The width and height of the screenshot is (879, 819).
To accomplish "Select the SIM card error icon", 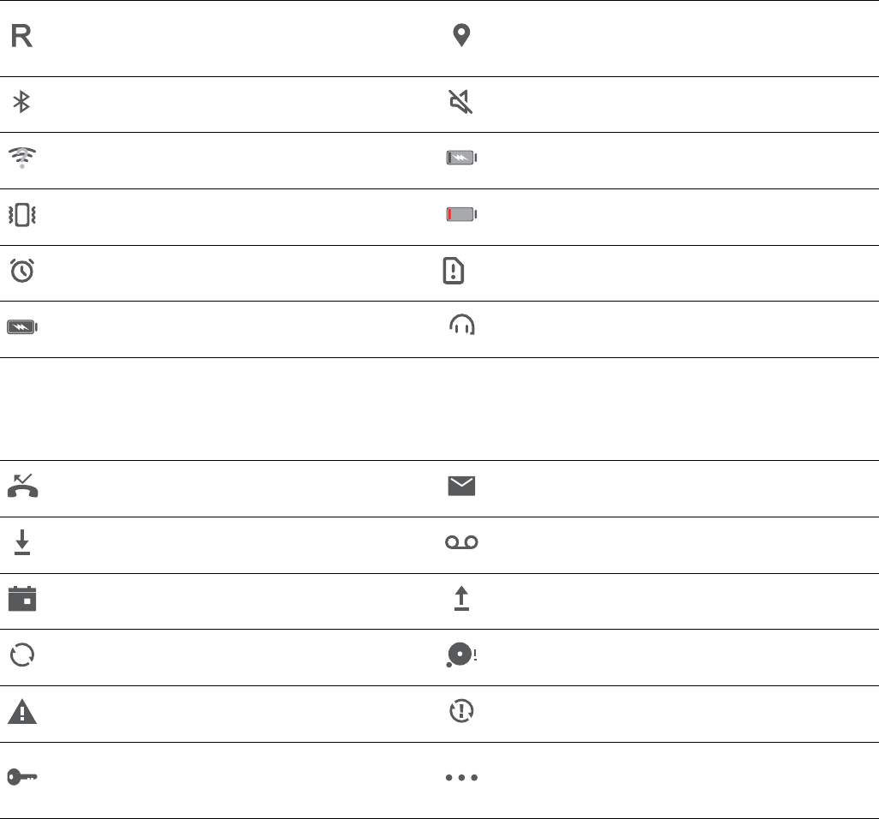I will click(x=453, y=271).
